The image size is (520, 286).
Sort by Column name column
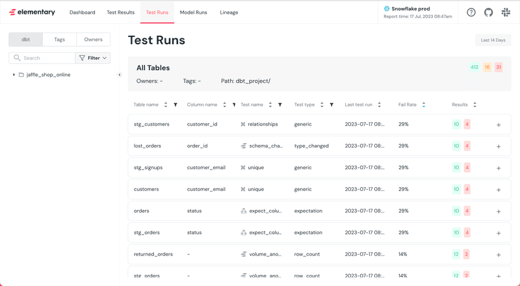tap(224, 105)
